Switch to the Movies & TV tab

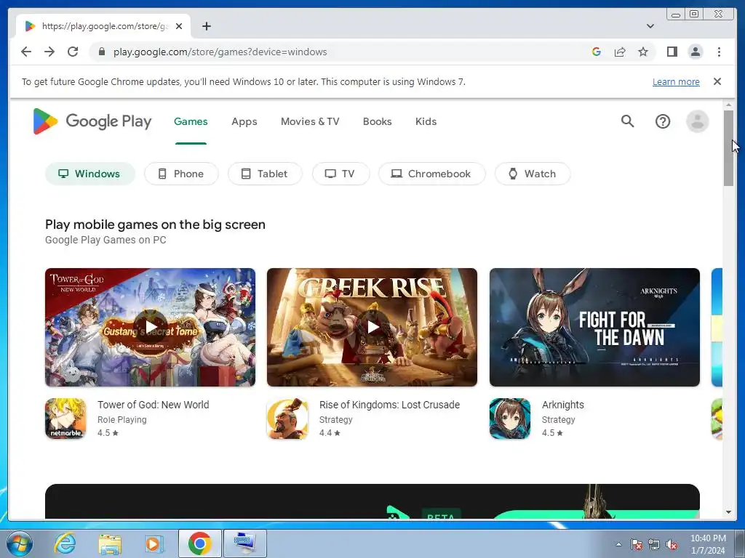click(x=310, y=121)
